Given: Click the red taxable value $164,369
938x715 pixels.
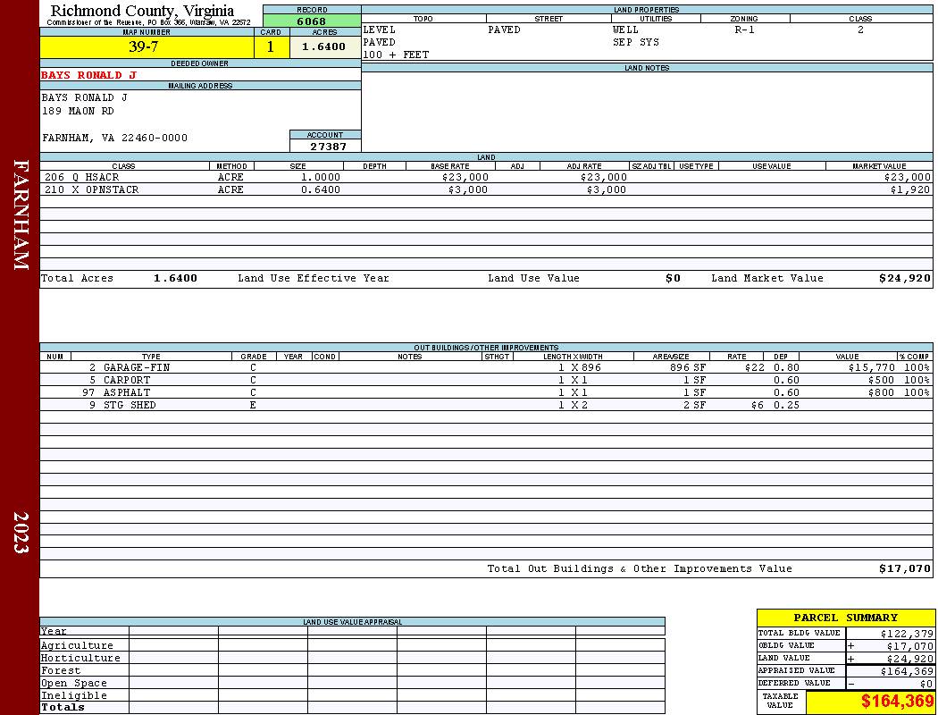Looking at the screenshot, I should 897,702.
